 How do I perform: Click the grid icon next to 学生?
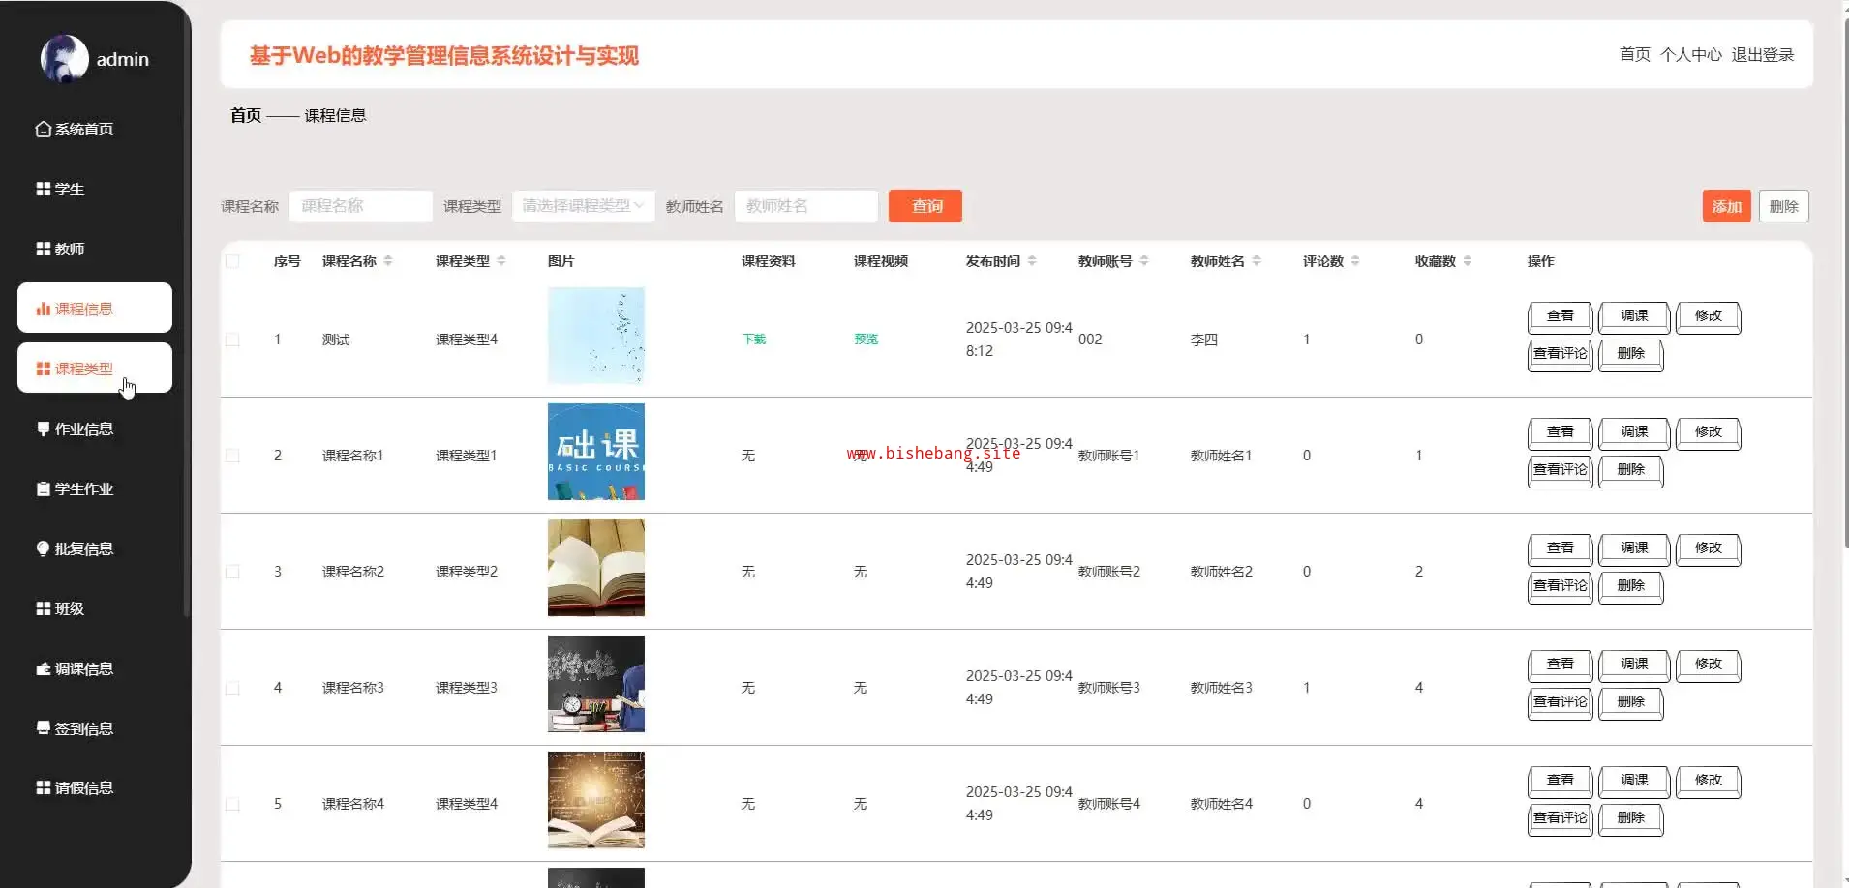tap(43, 189)
